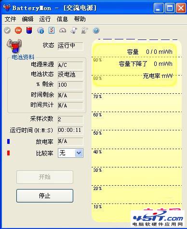Open battery information via red-blue battery icon
The width and height of the screenshot is (187, 229).
point(29,30)
